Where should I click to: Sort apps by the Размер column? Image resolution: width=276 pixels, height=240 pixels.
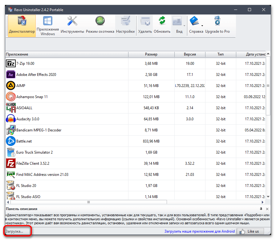pos(151,54)
